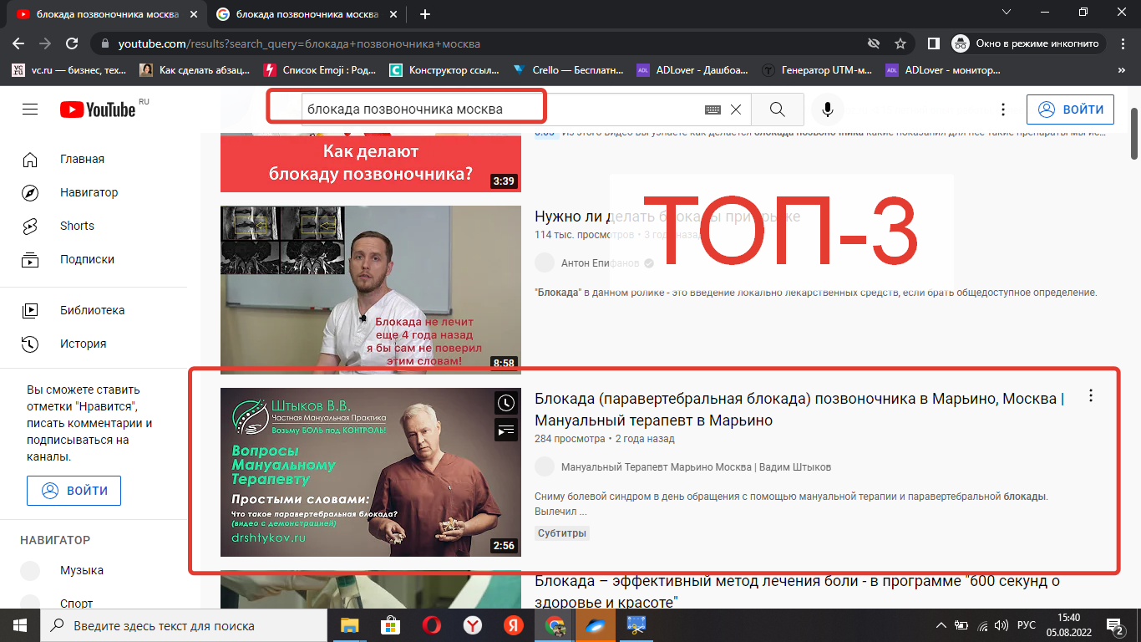The height and width of the screenshot is (642, 1141).
Task: Bookmark this page with the star
Action: pyautogui.click(x=900, y=43)
